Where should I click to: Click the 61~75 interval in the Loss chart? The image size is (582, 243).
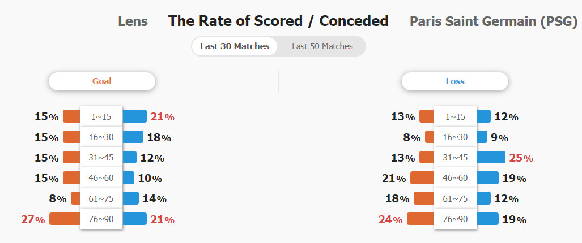pyautogui.click(x=455, y=198)
